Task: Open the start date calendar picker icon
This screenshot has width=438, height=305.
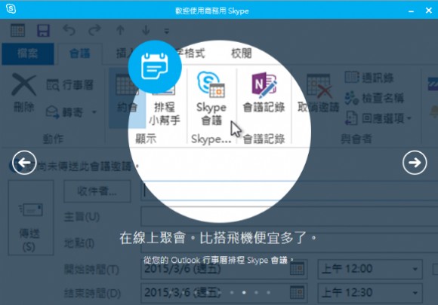Action: point(298,269)
